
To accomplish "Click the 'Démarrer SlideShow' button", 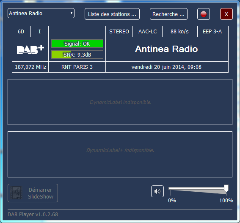I will (x=33, y=193).
